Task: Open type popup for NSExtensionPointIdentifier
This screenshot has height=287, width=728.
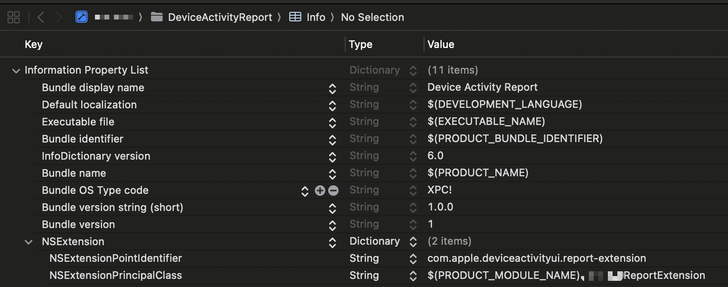Action: (x=413, y=259)
